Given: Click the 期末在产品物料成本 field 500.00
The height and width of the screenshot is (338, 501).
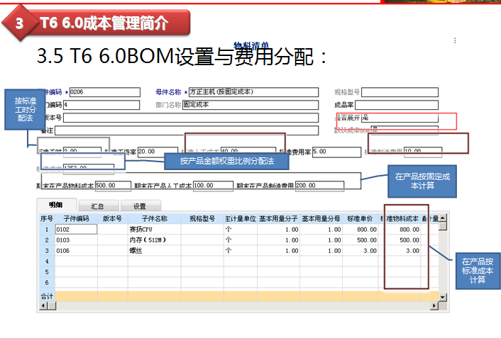Looking at the screenshot, I should coord(113,186).
